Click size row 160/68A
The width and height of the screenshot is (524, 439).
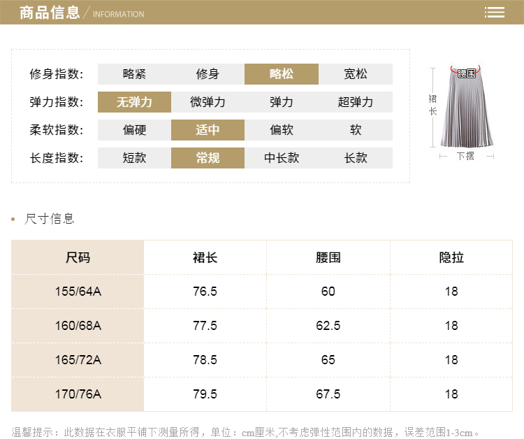78,326
